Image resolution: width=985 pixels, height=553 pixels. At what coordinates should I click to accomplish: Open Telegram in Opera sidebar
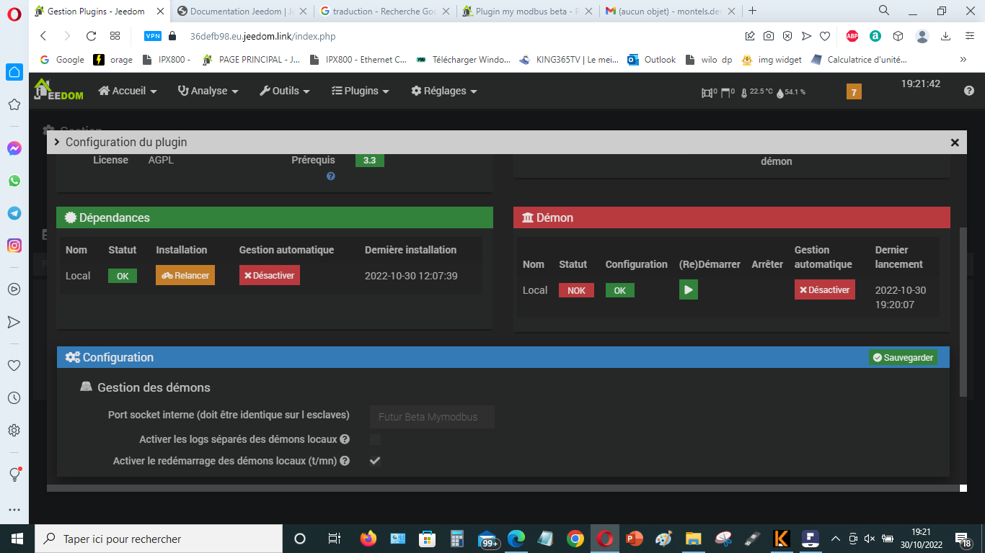tap(14, 213)
